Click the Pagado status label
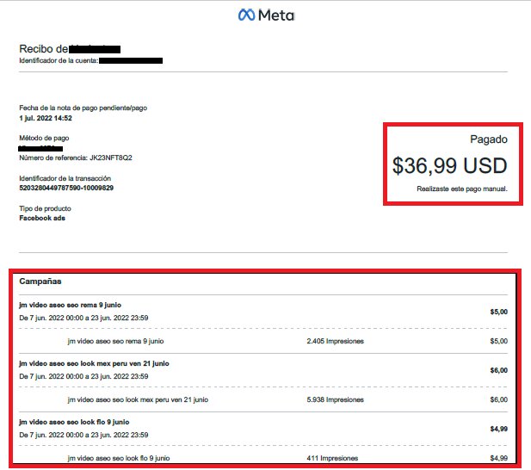 point(489,139)
